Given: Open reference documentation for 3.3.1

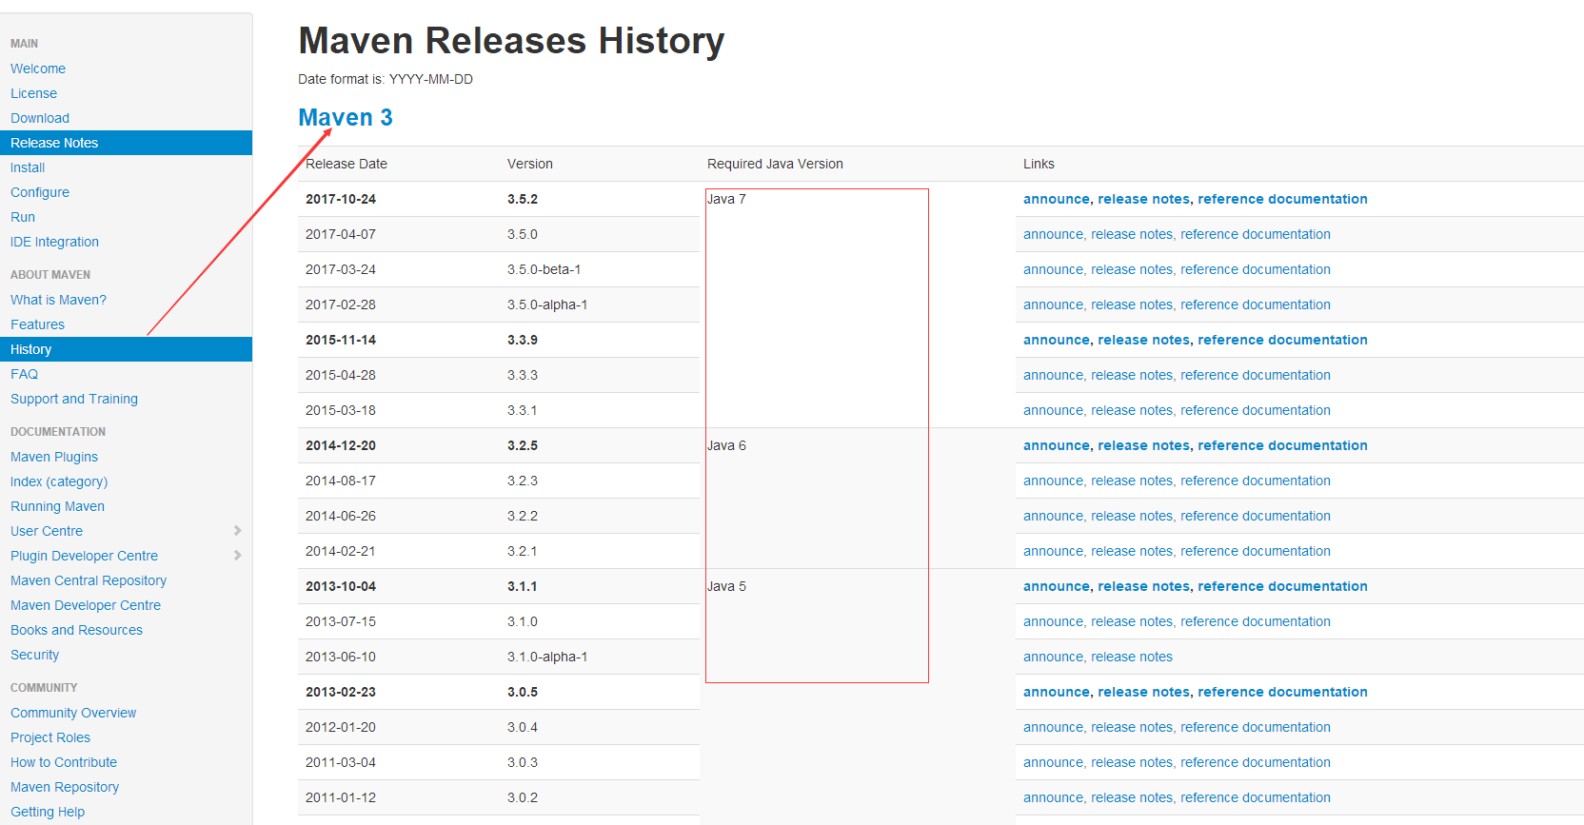Looking at the screenshot, I should [1256, 410].
